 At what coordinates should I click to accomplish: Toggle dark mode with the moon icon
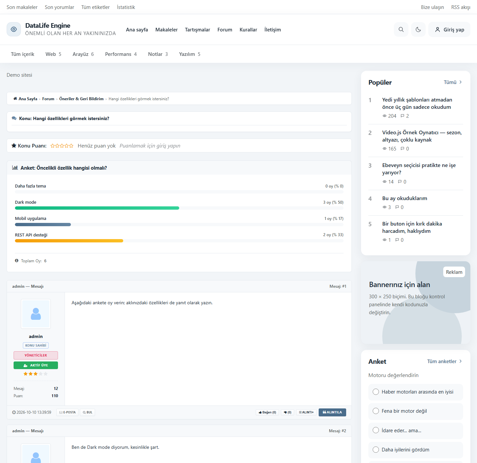(x=418, y=29)
